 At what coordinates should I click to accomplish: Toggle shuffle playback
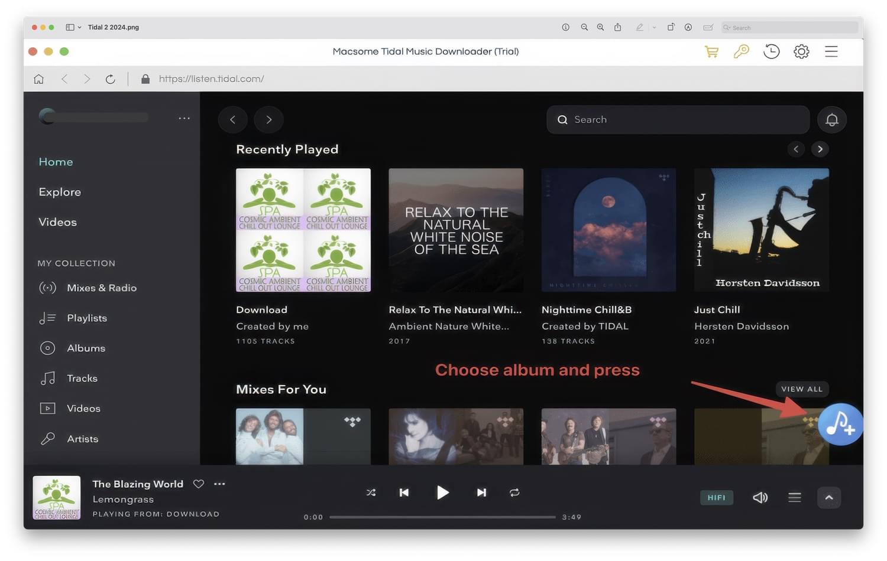pyautogui.click(x=371, y=492)
